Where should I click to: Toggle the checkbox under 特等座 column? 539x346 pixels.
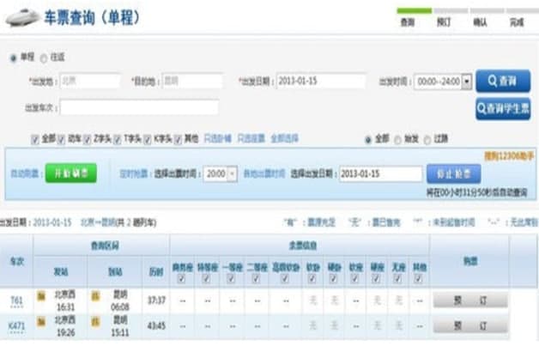pos(206,278)
